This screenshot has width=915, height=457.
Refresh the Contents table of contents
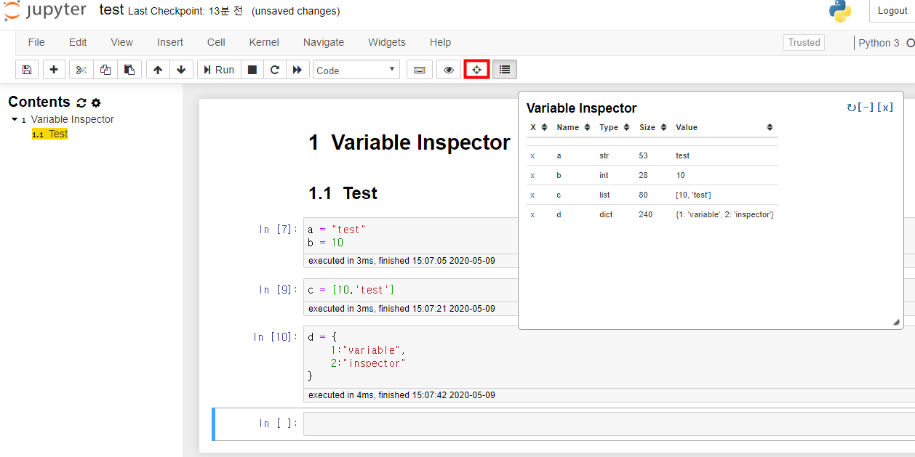(x=81, y=103)
